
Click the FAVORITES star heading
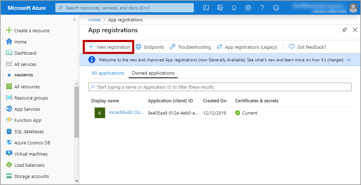[20, 75]
